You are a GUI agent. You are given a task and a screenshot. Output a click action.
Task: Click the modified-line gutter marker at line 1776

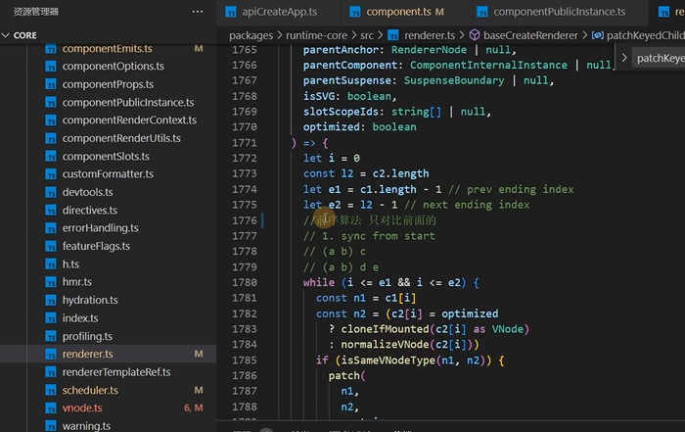click(x=262, y=220)
